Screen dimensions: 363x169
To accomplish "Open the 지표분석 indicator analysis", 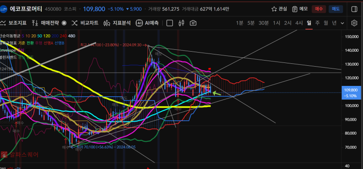I will click(117, 23).
